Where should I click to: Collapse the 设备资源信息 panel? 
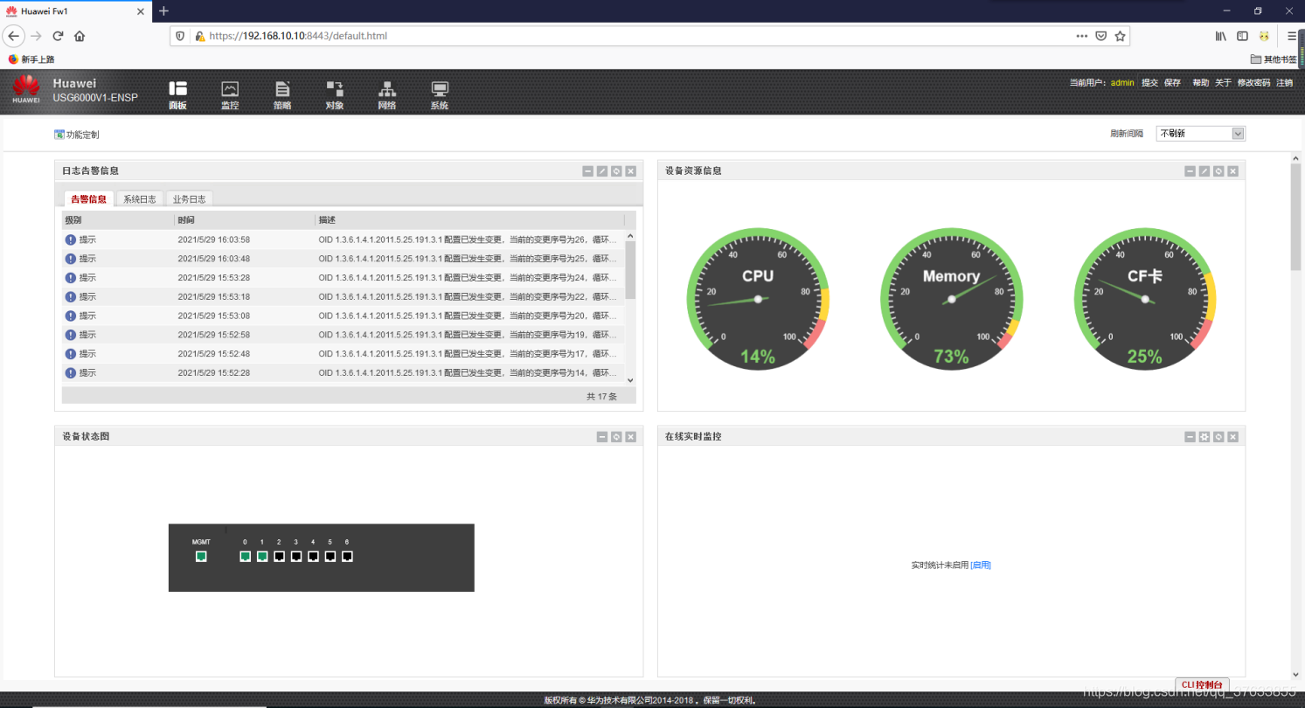pos(1190,171)
